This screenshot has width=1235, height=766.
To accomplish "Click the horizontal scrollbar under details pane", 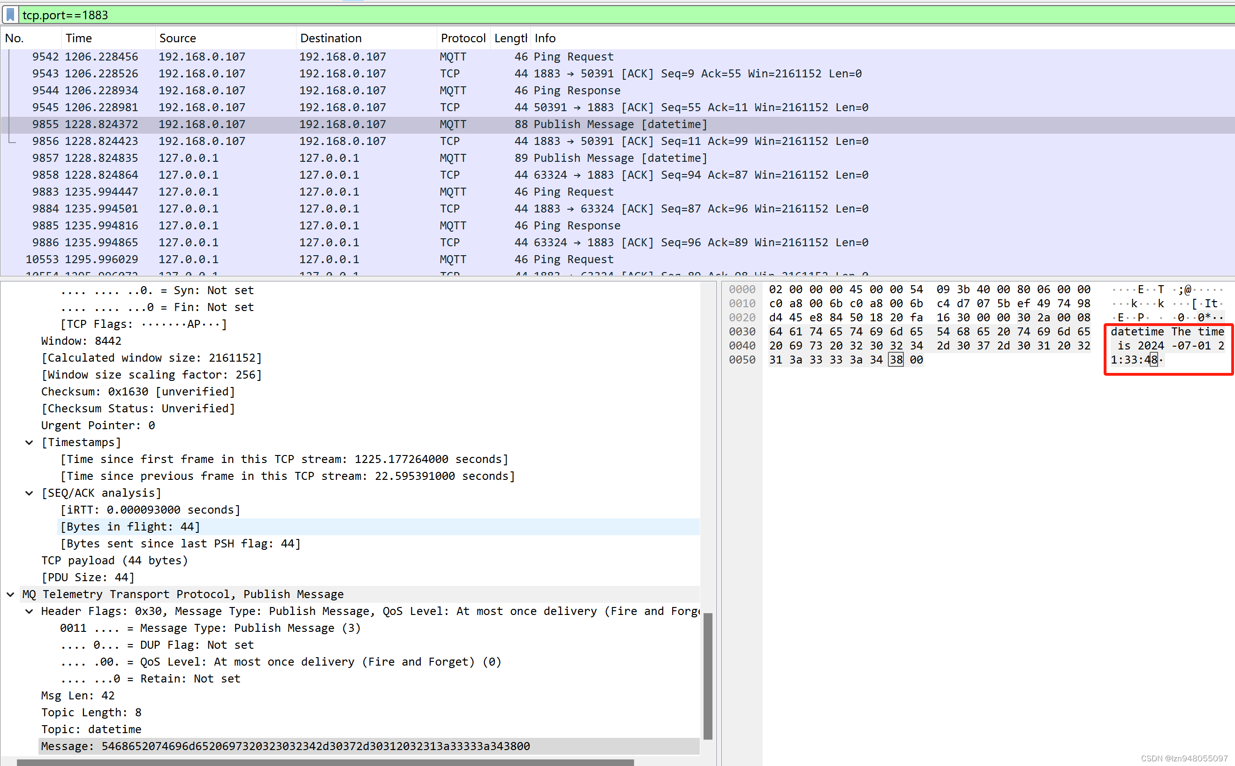I will (324, 762).
